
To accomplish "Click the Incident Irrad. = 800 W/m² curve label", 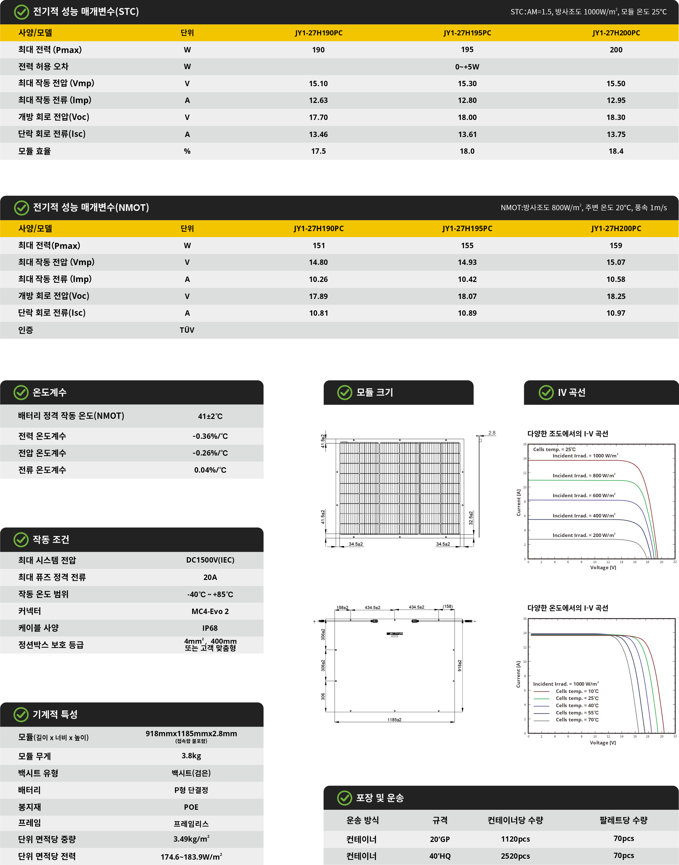I will [584, 475].
